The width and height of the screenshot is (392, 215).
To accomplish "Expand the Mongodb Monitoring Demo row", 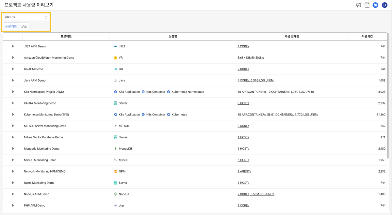I will [x=13, y=149].
